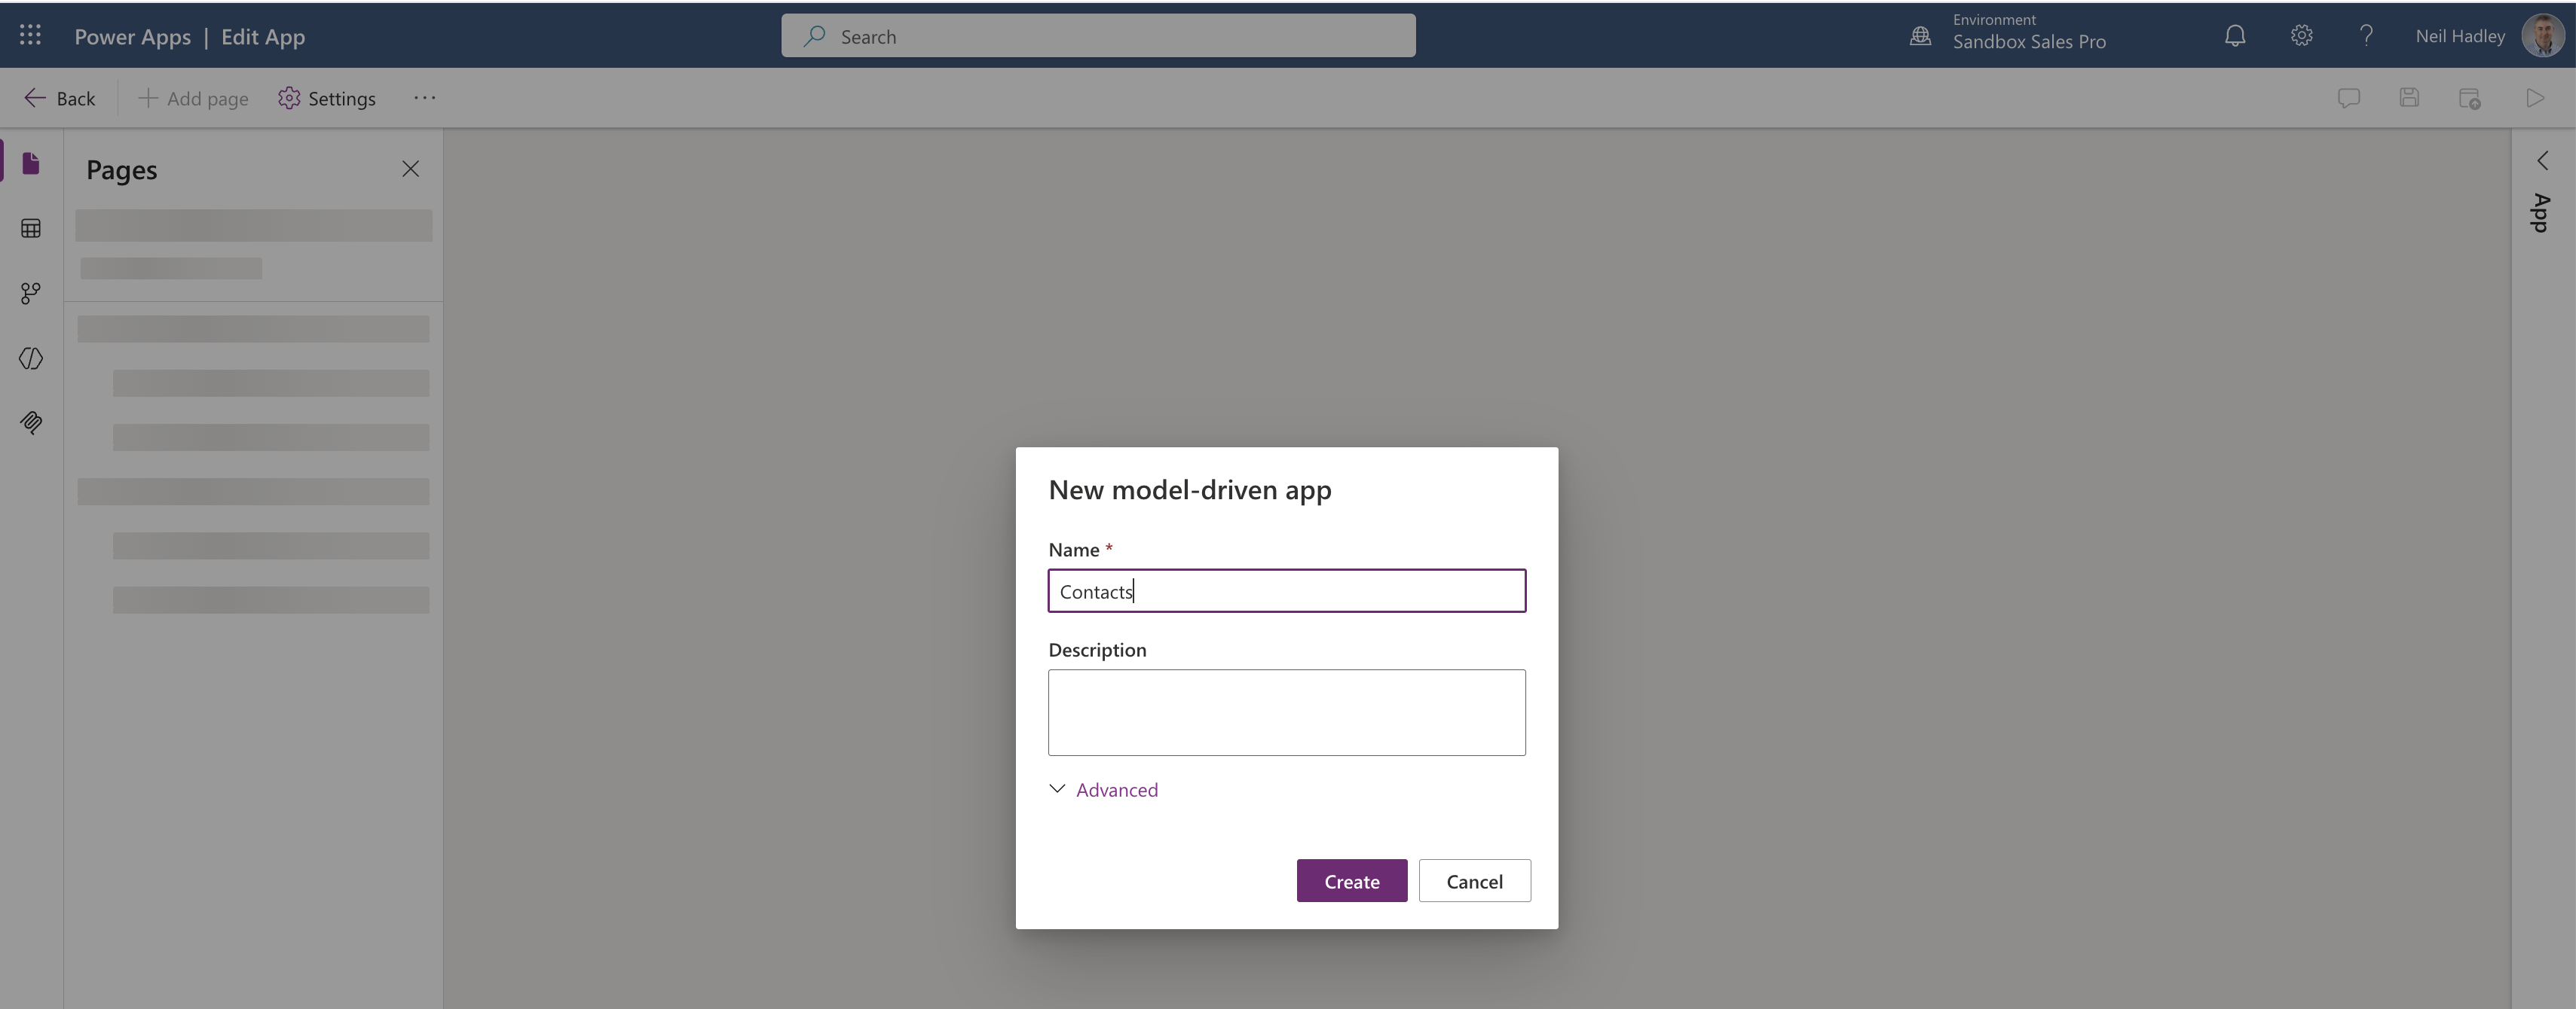Expand the Advanced section
This screenshot has height=1009, width=2576.
[x=1103, y=789]
